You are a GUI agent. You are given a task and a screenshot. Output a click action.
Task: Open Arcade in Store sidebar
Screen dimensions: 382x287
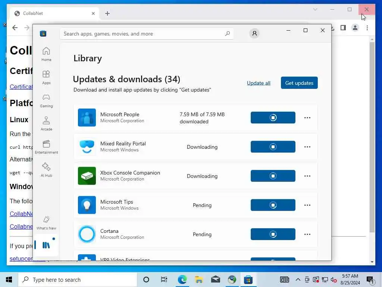click(46, 124)
